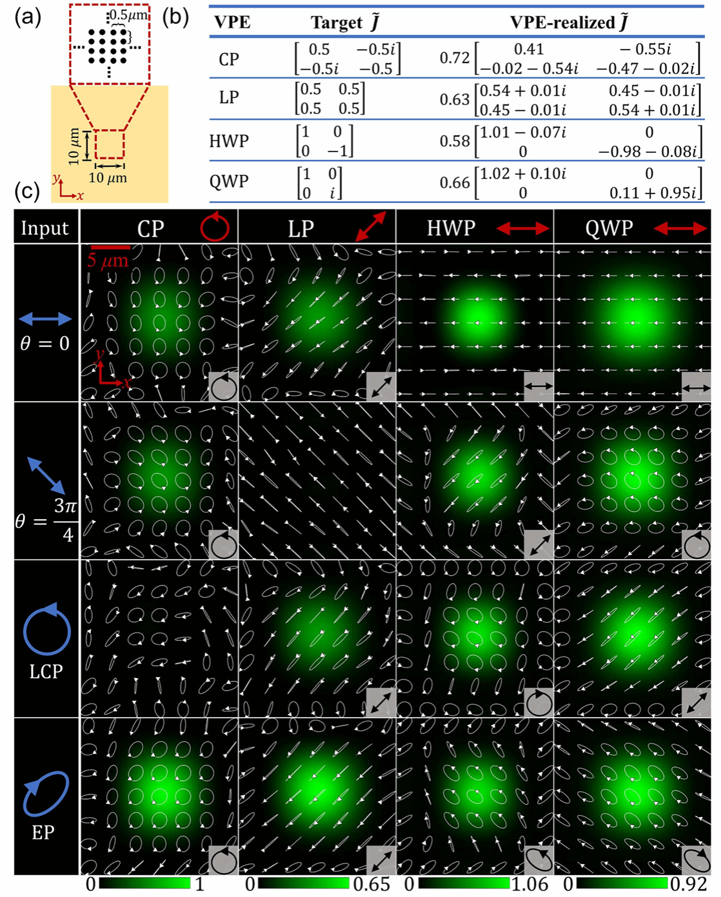The width and height of the screenshot is (721, 897).
Task: Click the green color bar ending at 0.65
Action: [303, 883]
